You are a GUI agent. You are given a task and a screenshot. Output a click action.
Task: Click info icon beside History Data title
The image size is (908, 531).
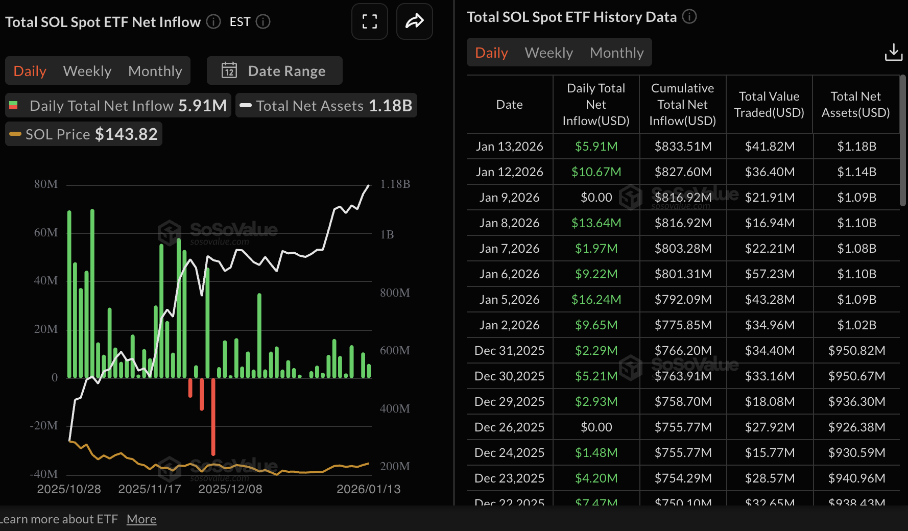click(x=689, y=17)
